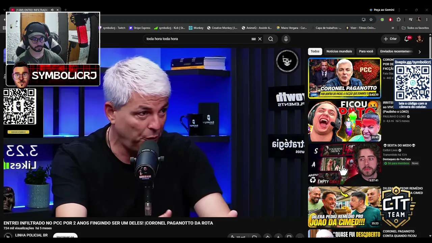Open the CORONEL PAGANOTO CONTA QUANDO FICOU title
Image resolution: width=432 pixels, height=243 pixels.
(x=400, y=234)
